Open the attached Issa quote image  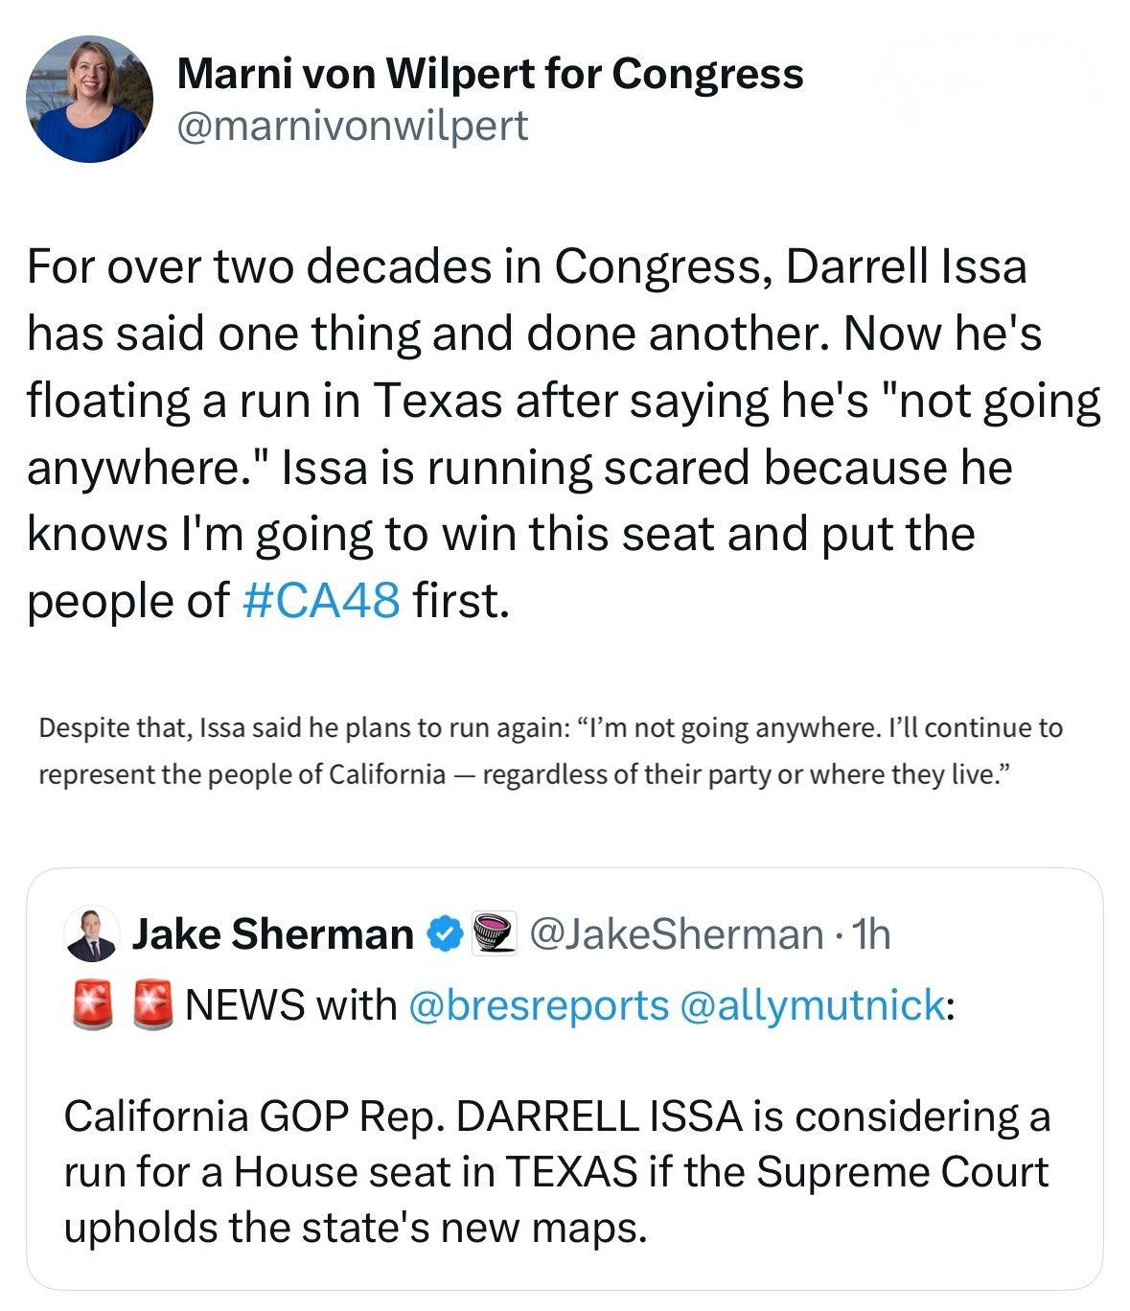pos(550,750)
